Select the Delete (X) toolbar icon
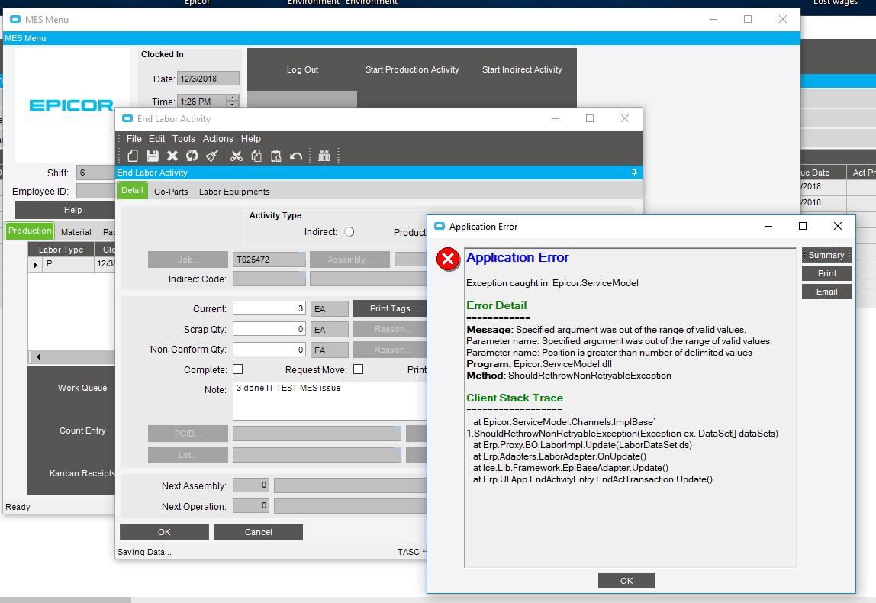 (x=172, y=155)
